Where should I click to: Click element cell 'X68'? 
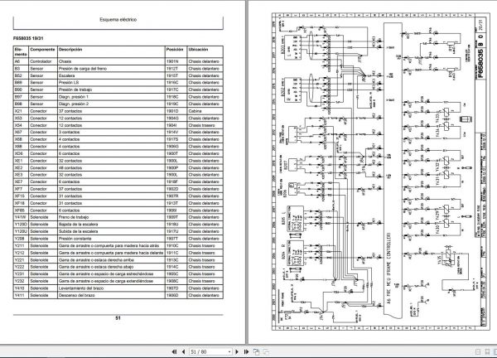[21, 139]
